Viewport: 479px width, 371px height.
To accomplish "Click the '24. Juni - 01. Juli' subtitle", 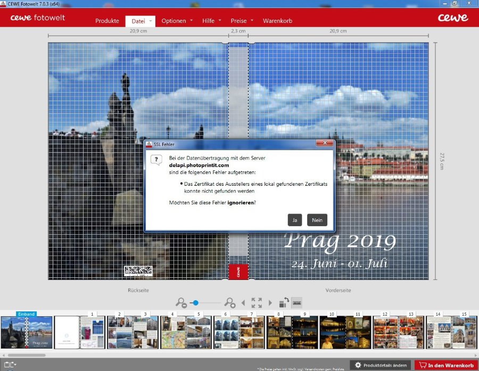I will (340, 263).
